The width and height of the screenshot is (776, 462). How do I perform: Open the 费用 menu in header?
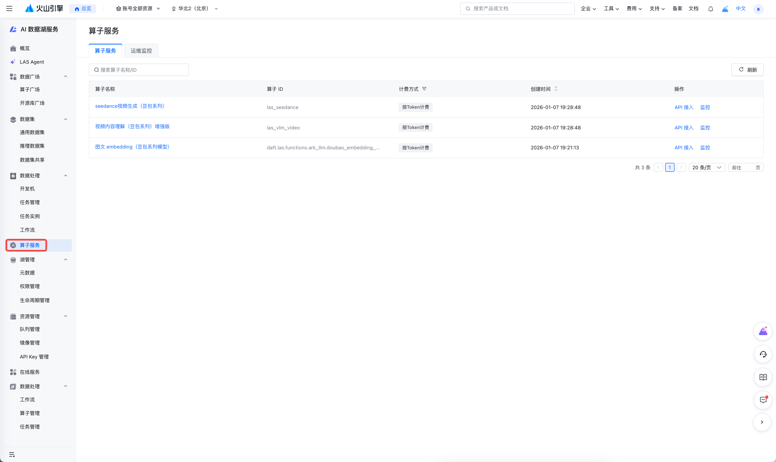click(634, 8)
